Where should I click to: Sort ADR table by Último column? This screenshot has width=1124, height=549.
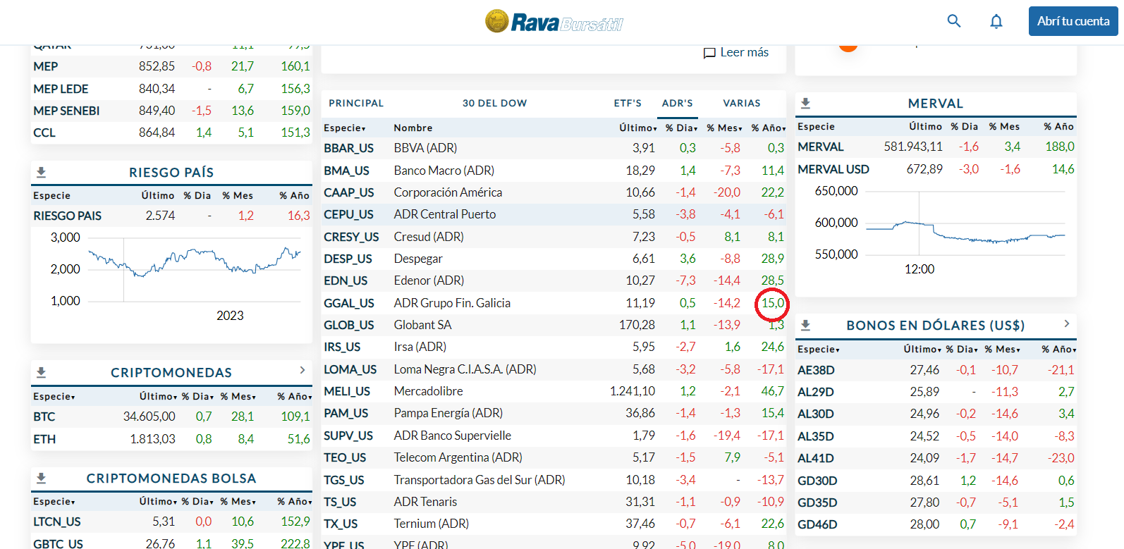click(x=638, y=128)
